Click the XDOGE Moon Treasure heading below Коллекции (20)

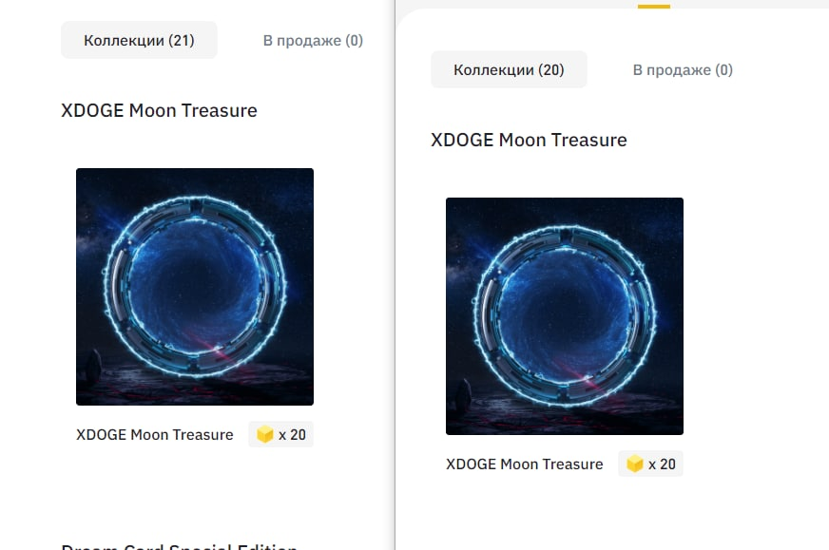pyautogui.click(x=529, y=140)
